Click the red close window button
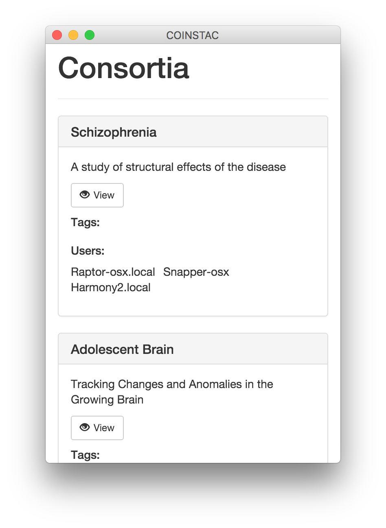386x528 pixels. pyautogui.click(x=57, y=35)
